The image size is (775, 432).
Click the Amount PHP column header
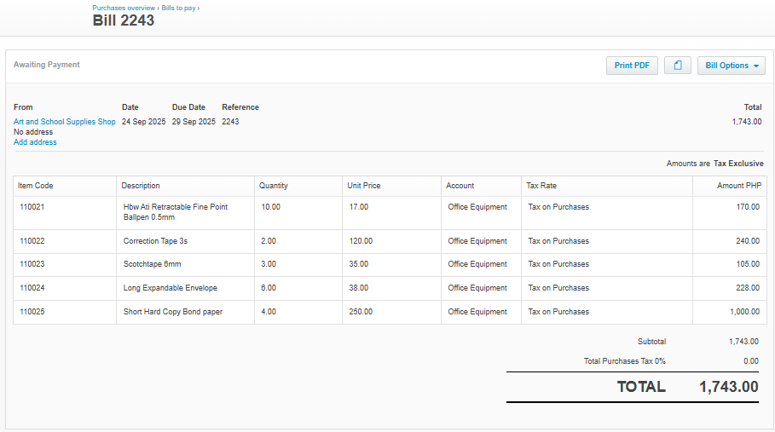pyautogui.click(x=738, y=186)
